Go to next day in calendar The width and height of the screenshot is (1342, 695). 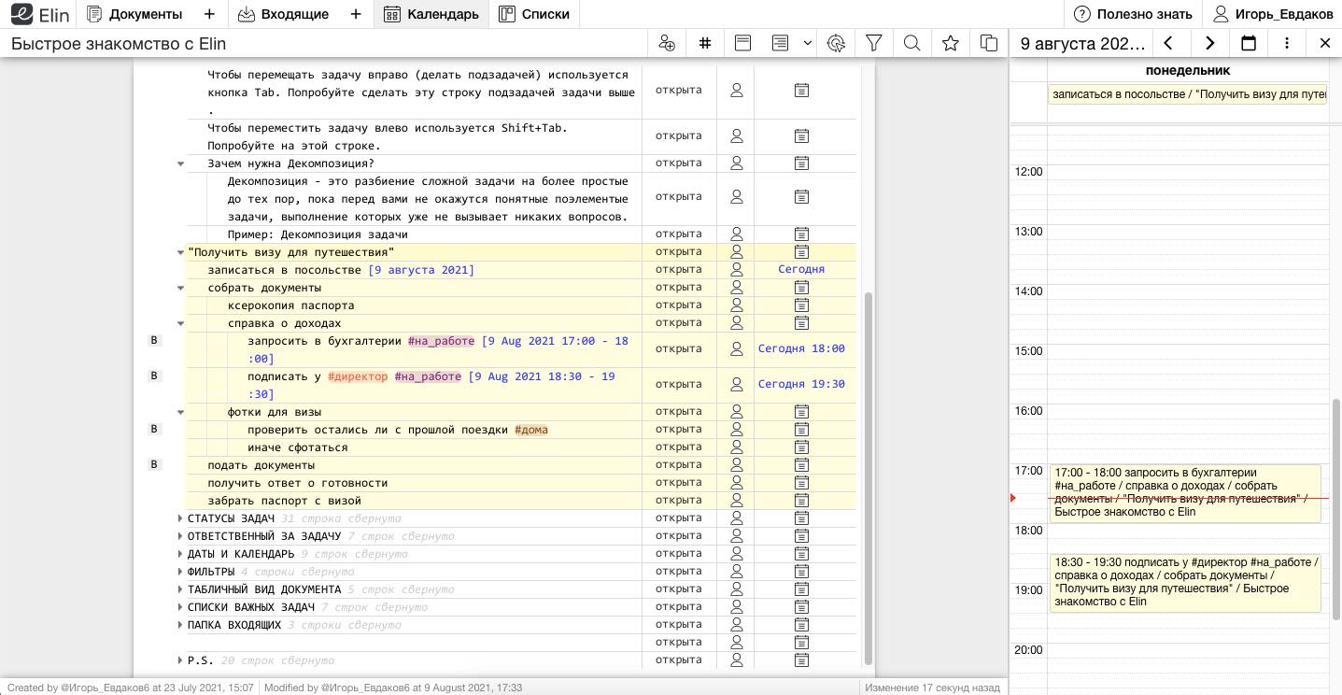tap(1209, 43)
